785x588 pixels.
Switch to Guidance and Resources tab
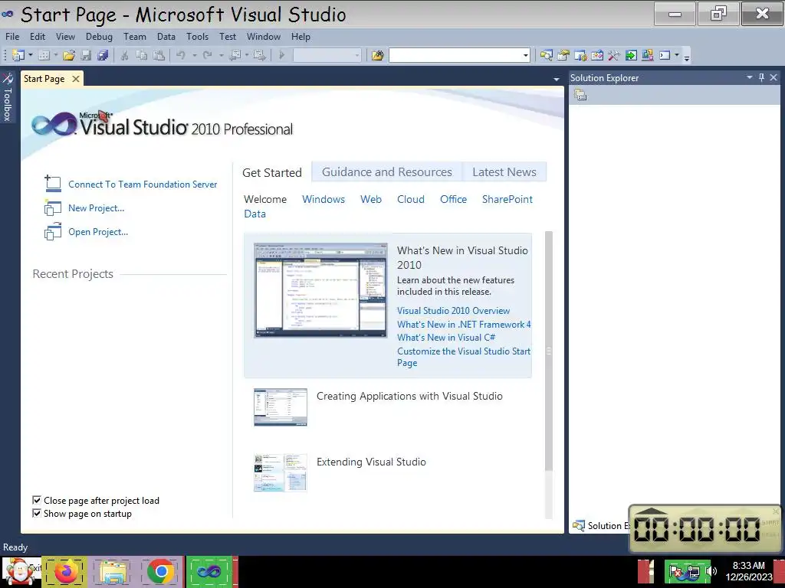(386, 172)
